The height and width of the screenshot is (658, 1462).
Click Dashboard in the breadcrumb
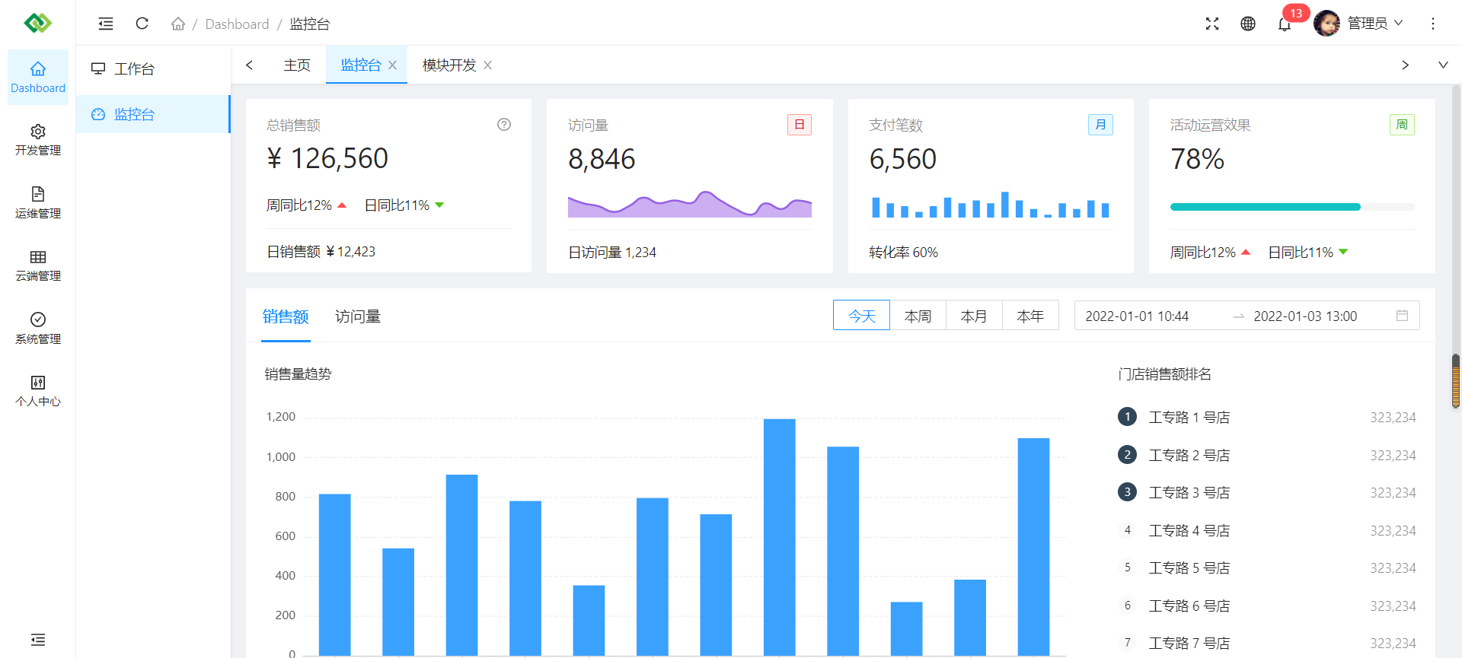coord(237,24)
